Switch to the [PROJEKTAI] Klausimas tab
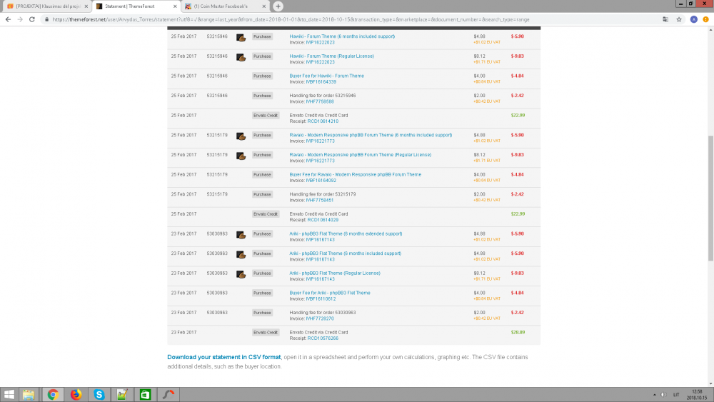Image resolution: width=714 pixels, height=402 pixels. click(46, 6)
